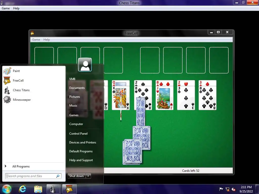Screen dimensions: 259x194
Task: Maximize the FreeCell window
Action: click(x=218, y=32)
